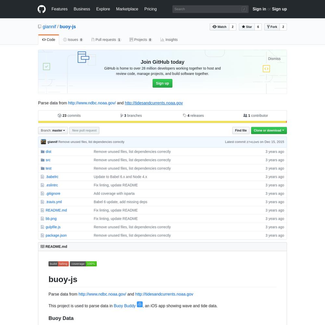Click file icon next to bb.png
325x325 pixels.
pyautogui.click(x=42, y=219)
